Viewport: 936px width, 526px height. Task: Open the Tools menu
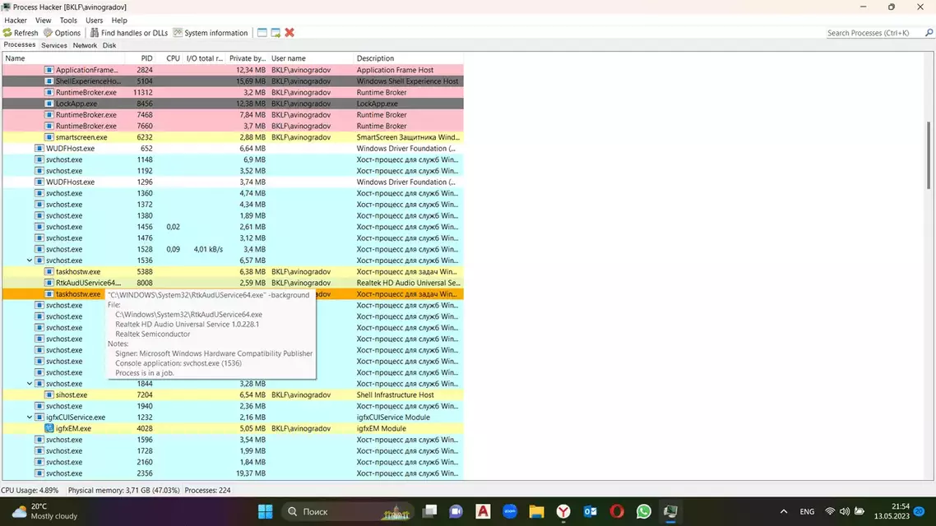68,21
